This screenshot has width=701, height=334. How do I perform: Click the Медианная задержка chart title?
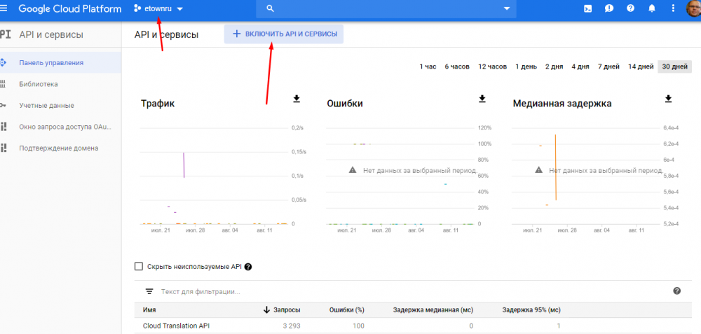[562, 104]
